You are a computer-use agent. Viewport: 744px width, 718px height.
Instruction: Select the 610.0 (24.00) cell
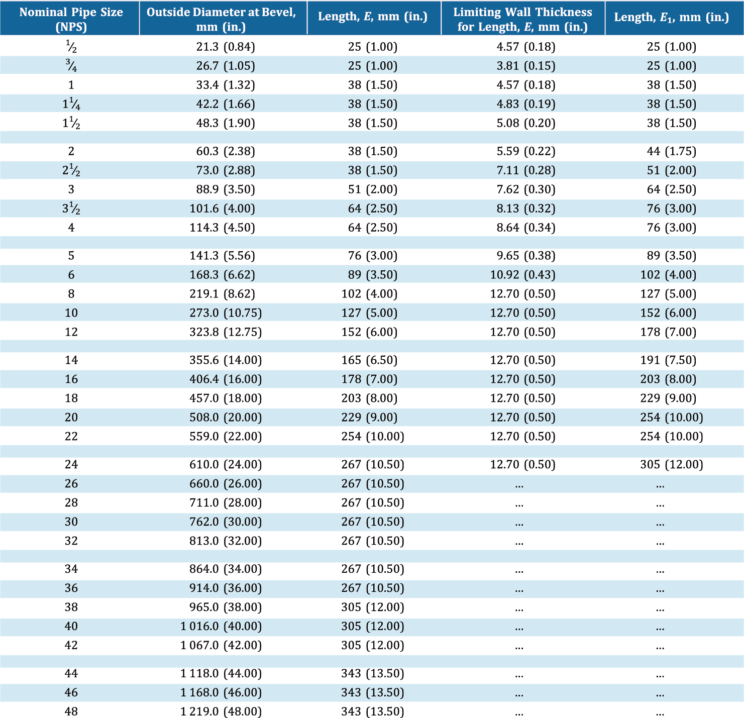coord(226,465)
